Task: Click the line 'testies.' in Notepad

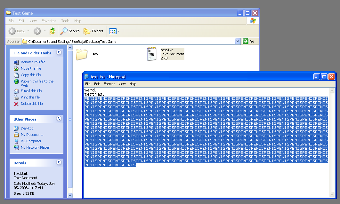Action: tap(94, 94)
